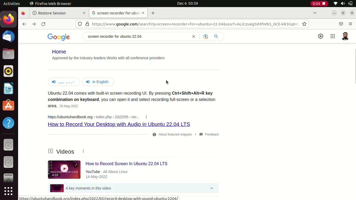Open the Google apps grid
Viewport: 356px width, 200px height.
click(x=333, y=36)
